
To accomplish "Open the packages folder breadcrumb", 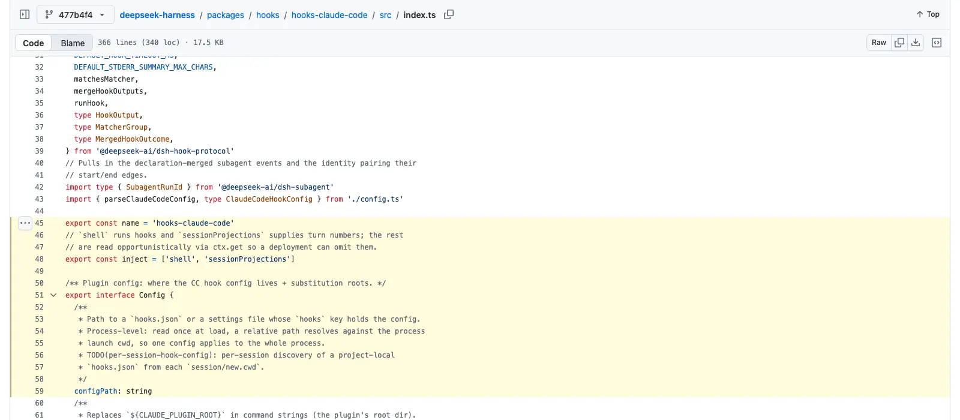I will (226, 15).
